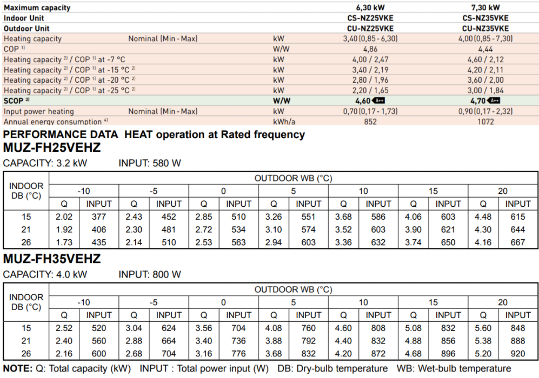Viewport: 539px width, 378px height.
Task: Click the '7,30 kW' maximum capacity value
Action: (485, 8)
